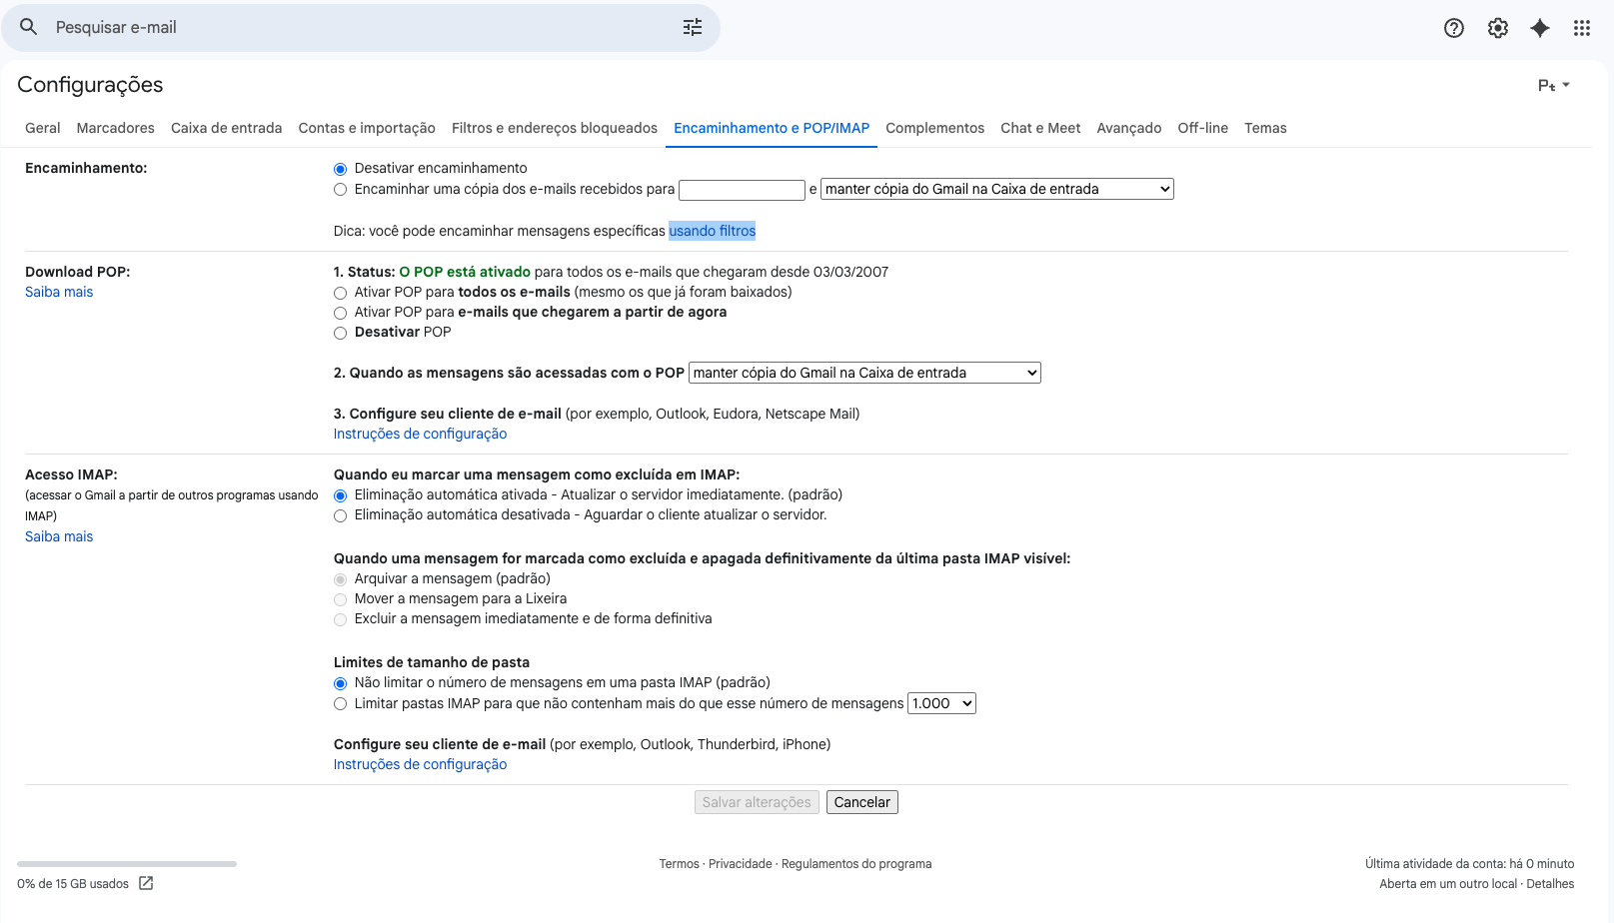This screenshot has height=923, width=1614.
Task: Open the manter cópia do Gmail dropdown
Action: (x=995, y=188)
